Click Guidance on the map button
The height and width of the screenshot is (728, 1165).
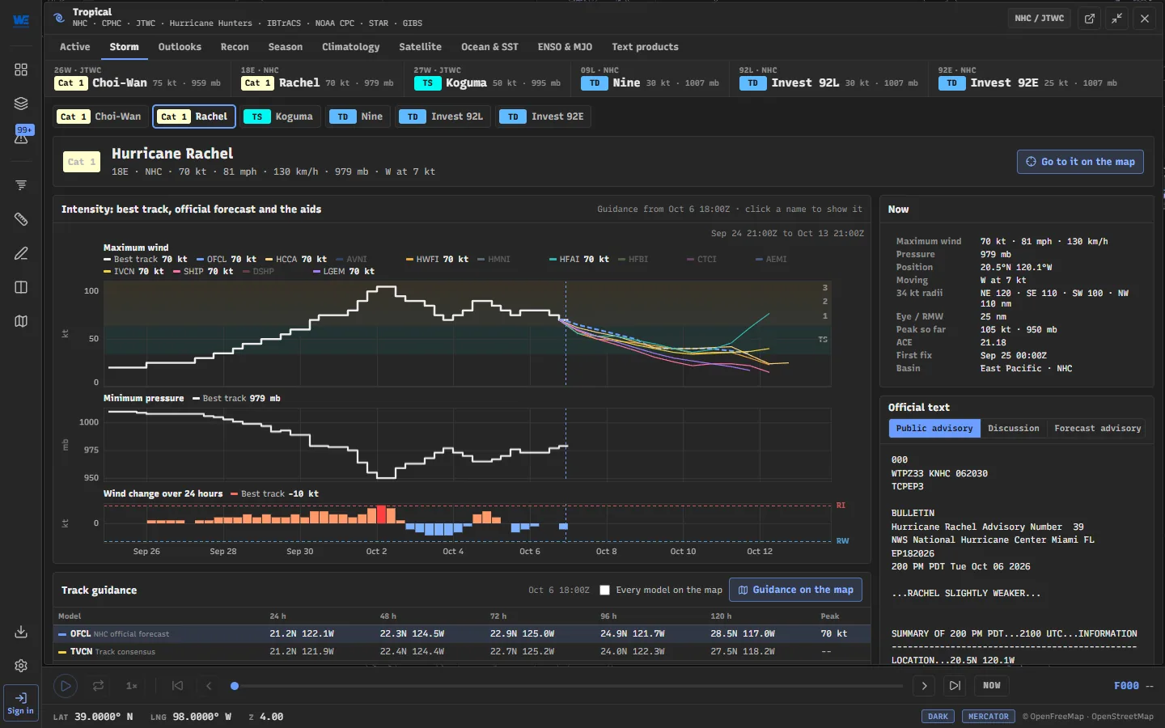click(795, 590)
